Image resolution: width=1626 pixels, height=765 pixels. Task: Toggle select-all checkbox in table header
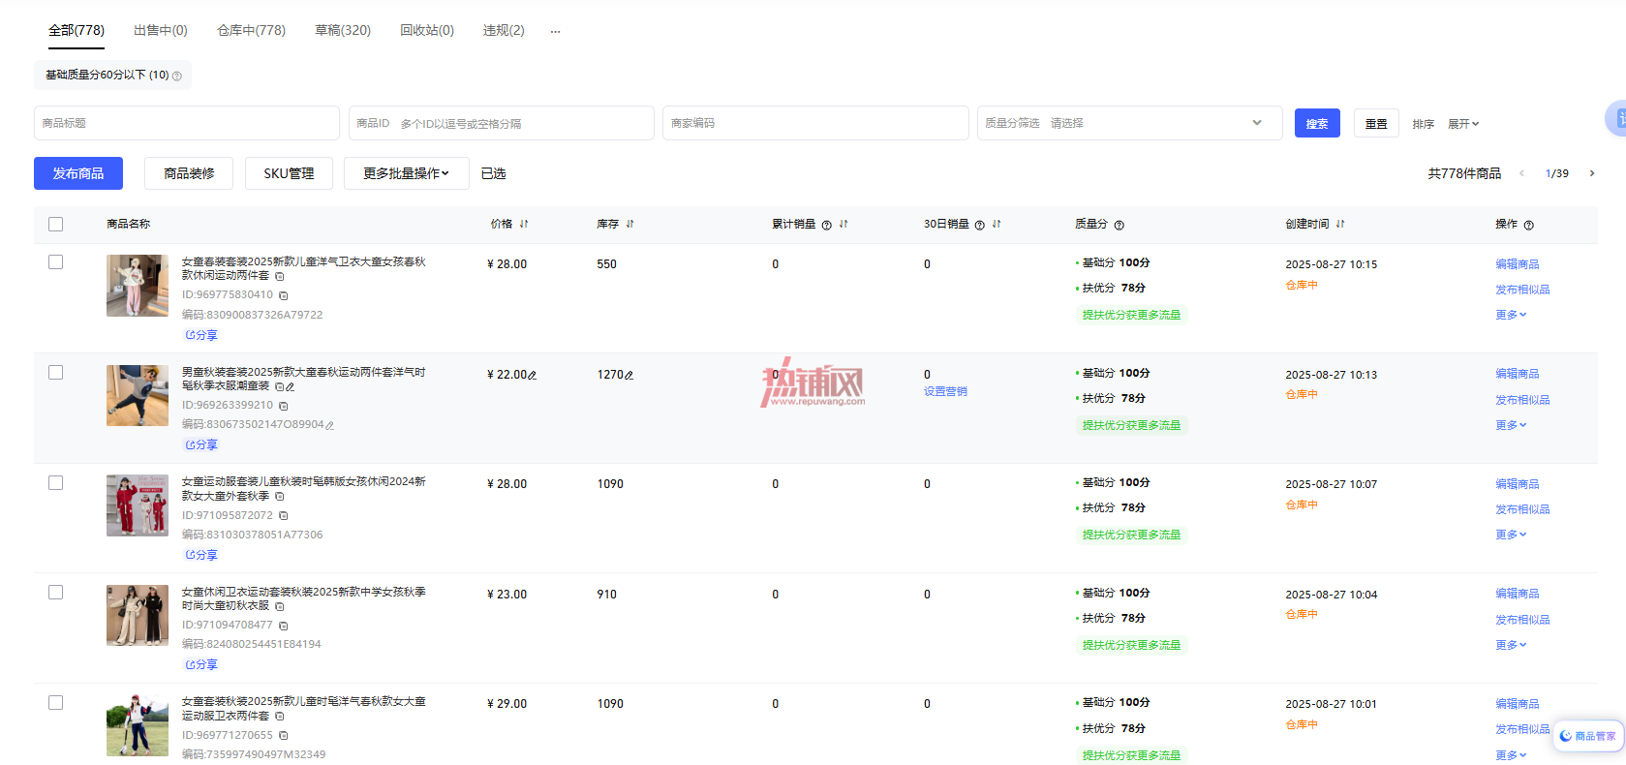55,224
